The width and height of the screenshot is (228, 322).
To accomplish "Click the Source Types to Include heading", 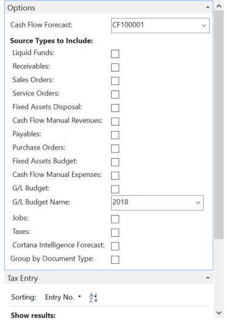I will [x=51, y=40].
